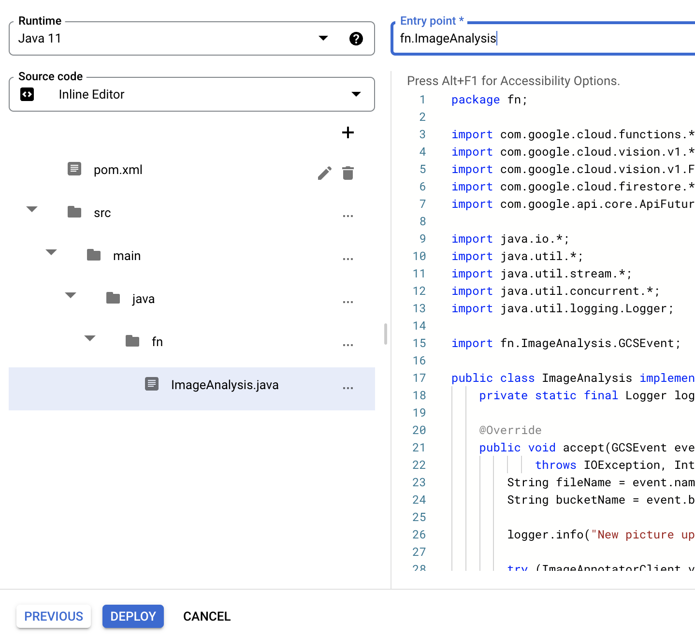Collapse the fn folder arrow
Image resolution: width=695 pixels, height=639 pixels.
pyautogui.click(x=90, y=338)
